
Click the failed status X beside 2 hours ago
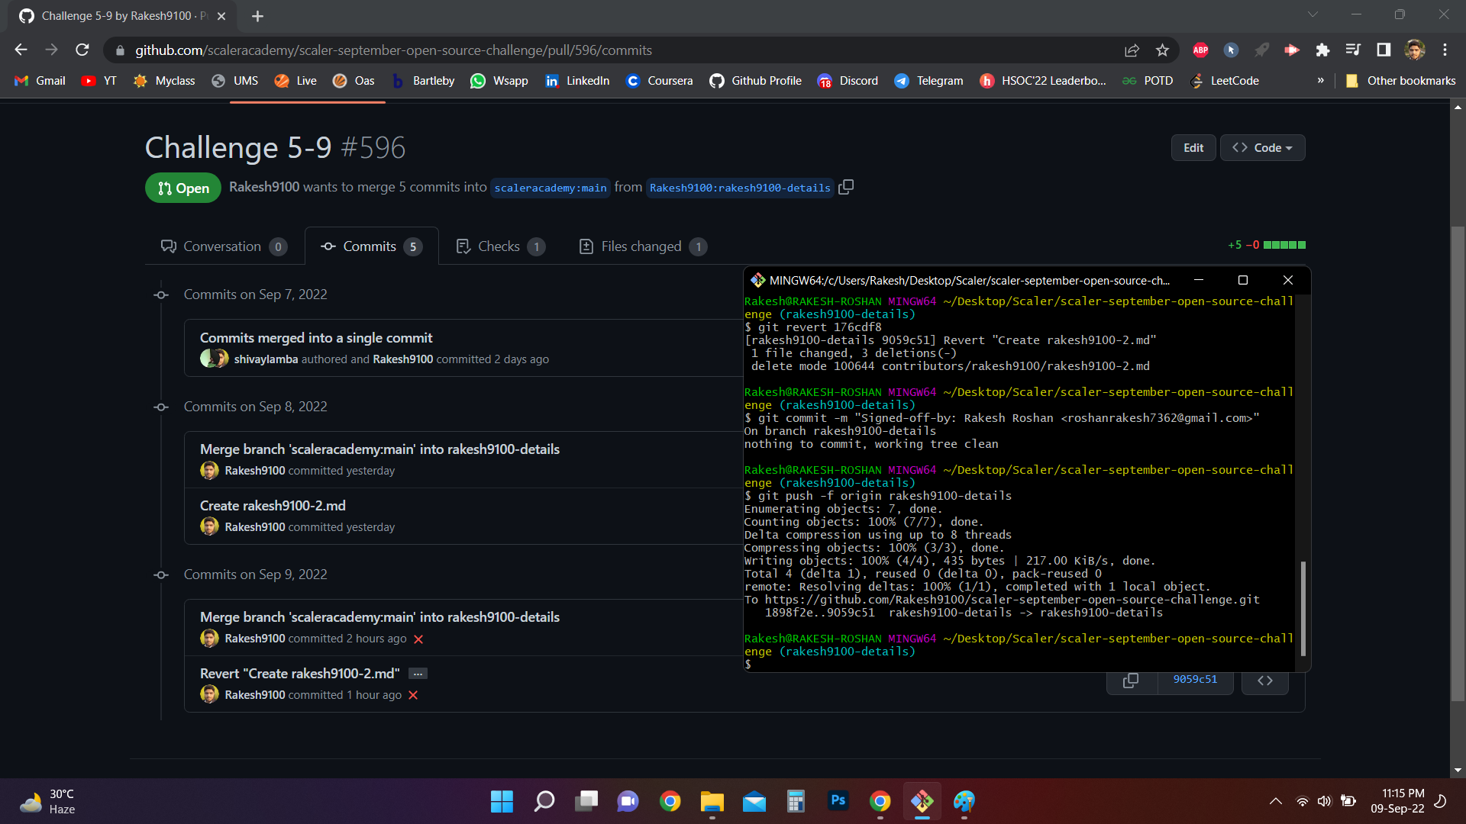418,639
